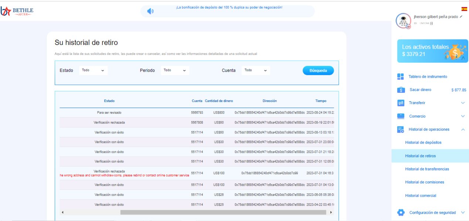Click the Sacar dinero wallet icon
Image resolution: width=469 pixels, height=221 pixels.
click(401, 90)
